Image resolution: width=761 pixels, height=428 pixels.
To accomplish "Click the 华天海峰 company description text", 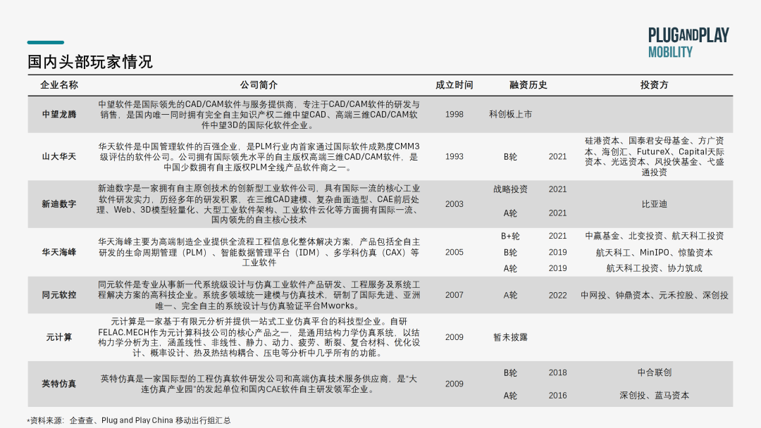I will coord(259,252).
